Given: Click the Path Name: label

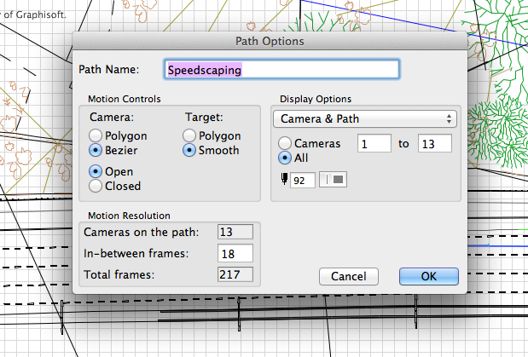Looking at the screenshot, I should [109, 69].
